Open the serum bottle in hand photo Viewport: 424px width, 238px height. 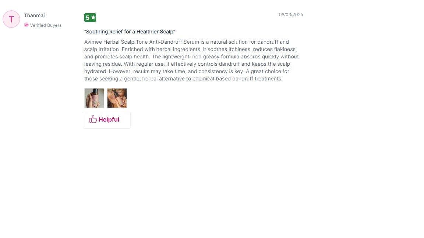[x=94, y=98]
